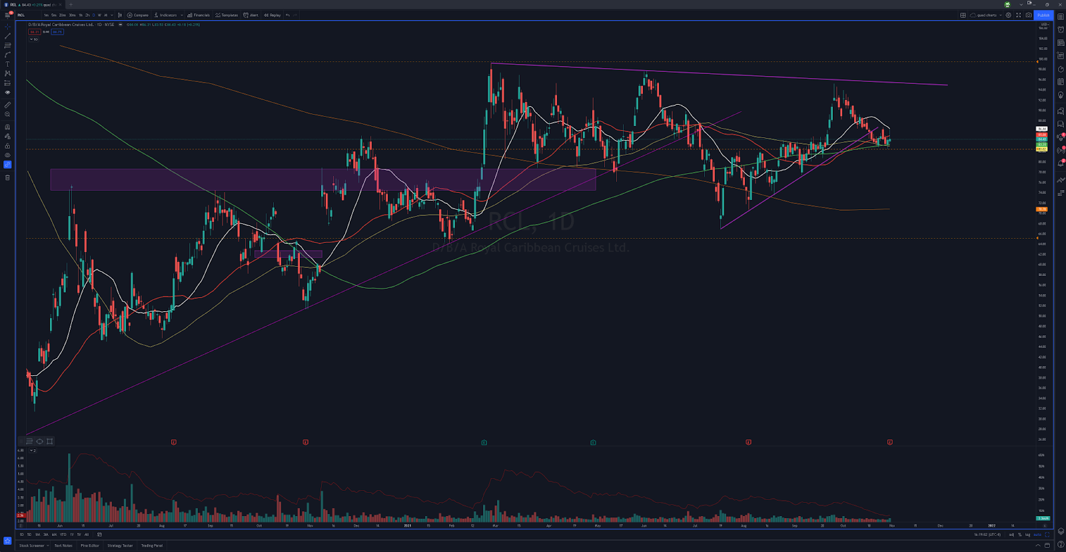
Task: Start bar Replay mode
Action: [272, 15]
